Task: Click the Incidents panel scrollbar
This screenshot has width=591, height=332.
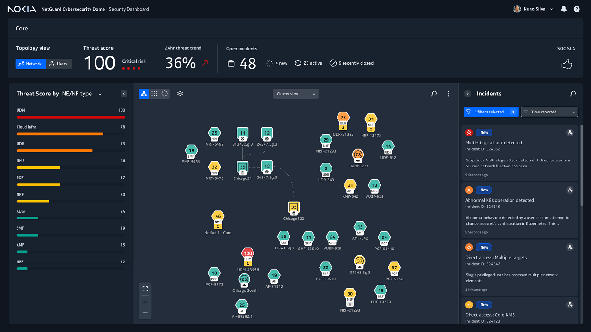Action: [581, 165]
